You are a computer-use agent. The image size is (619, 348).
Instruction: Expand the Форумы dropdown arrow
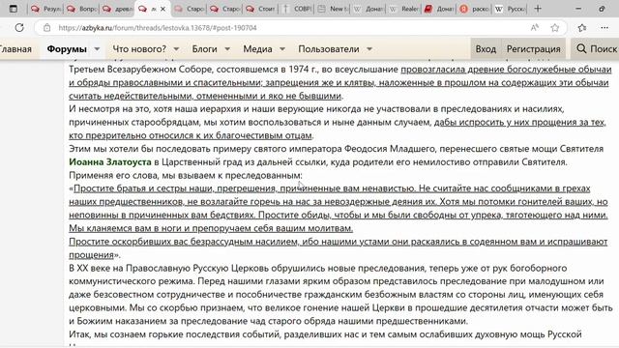[97, 49]
